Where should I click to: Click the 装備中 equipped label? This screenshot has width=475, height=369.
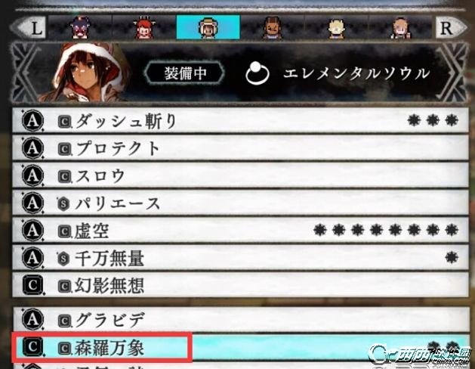tap(185, 73)
